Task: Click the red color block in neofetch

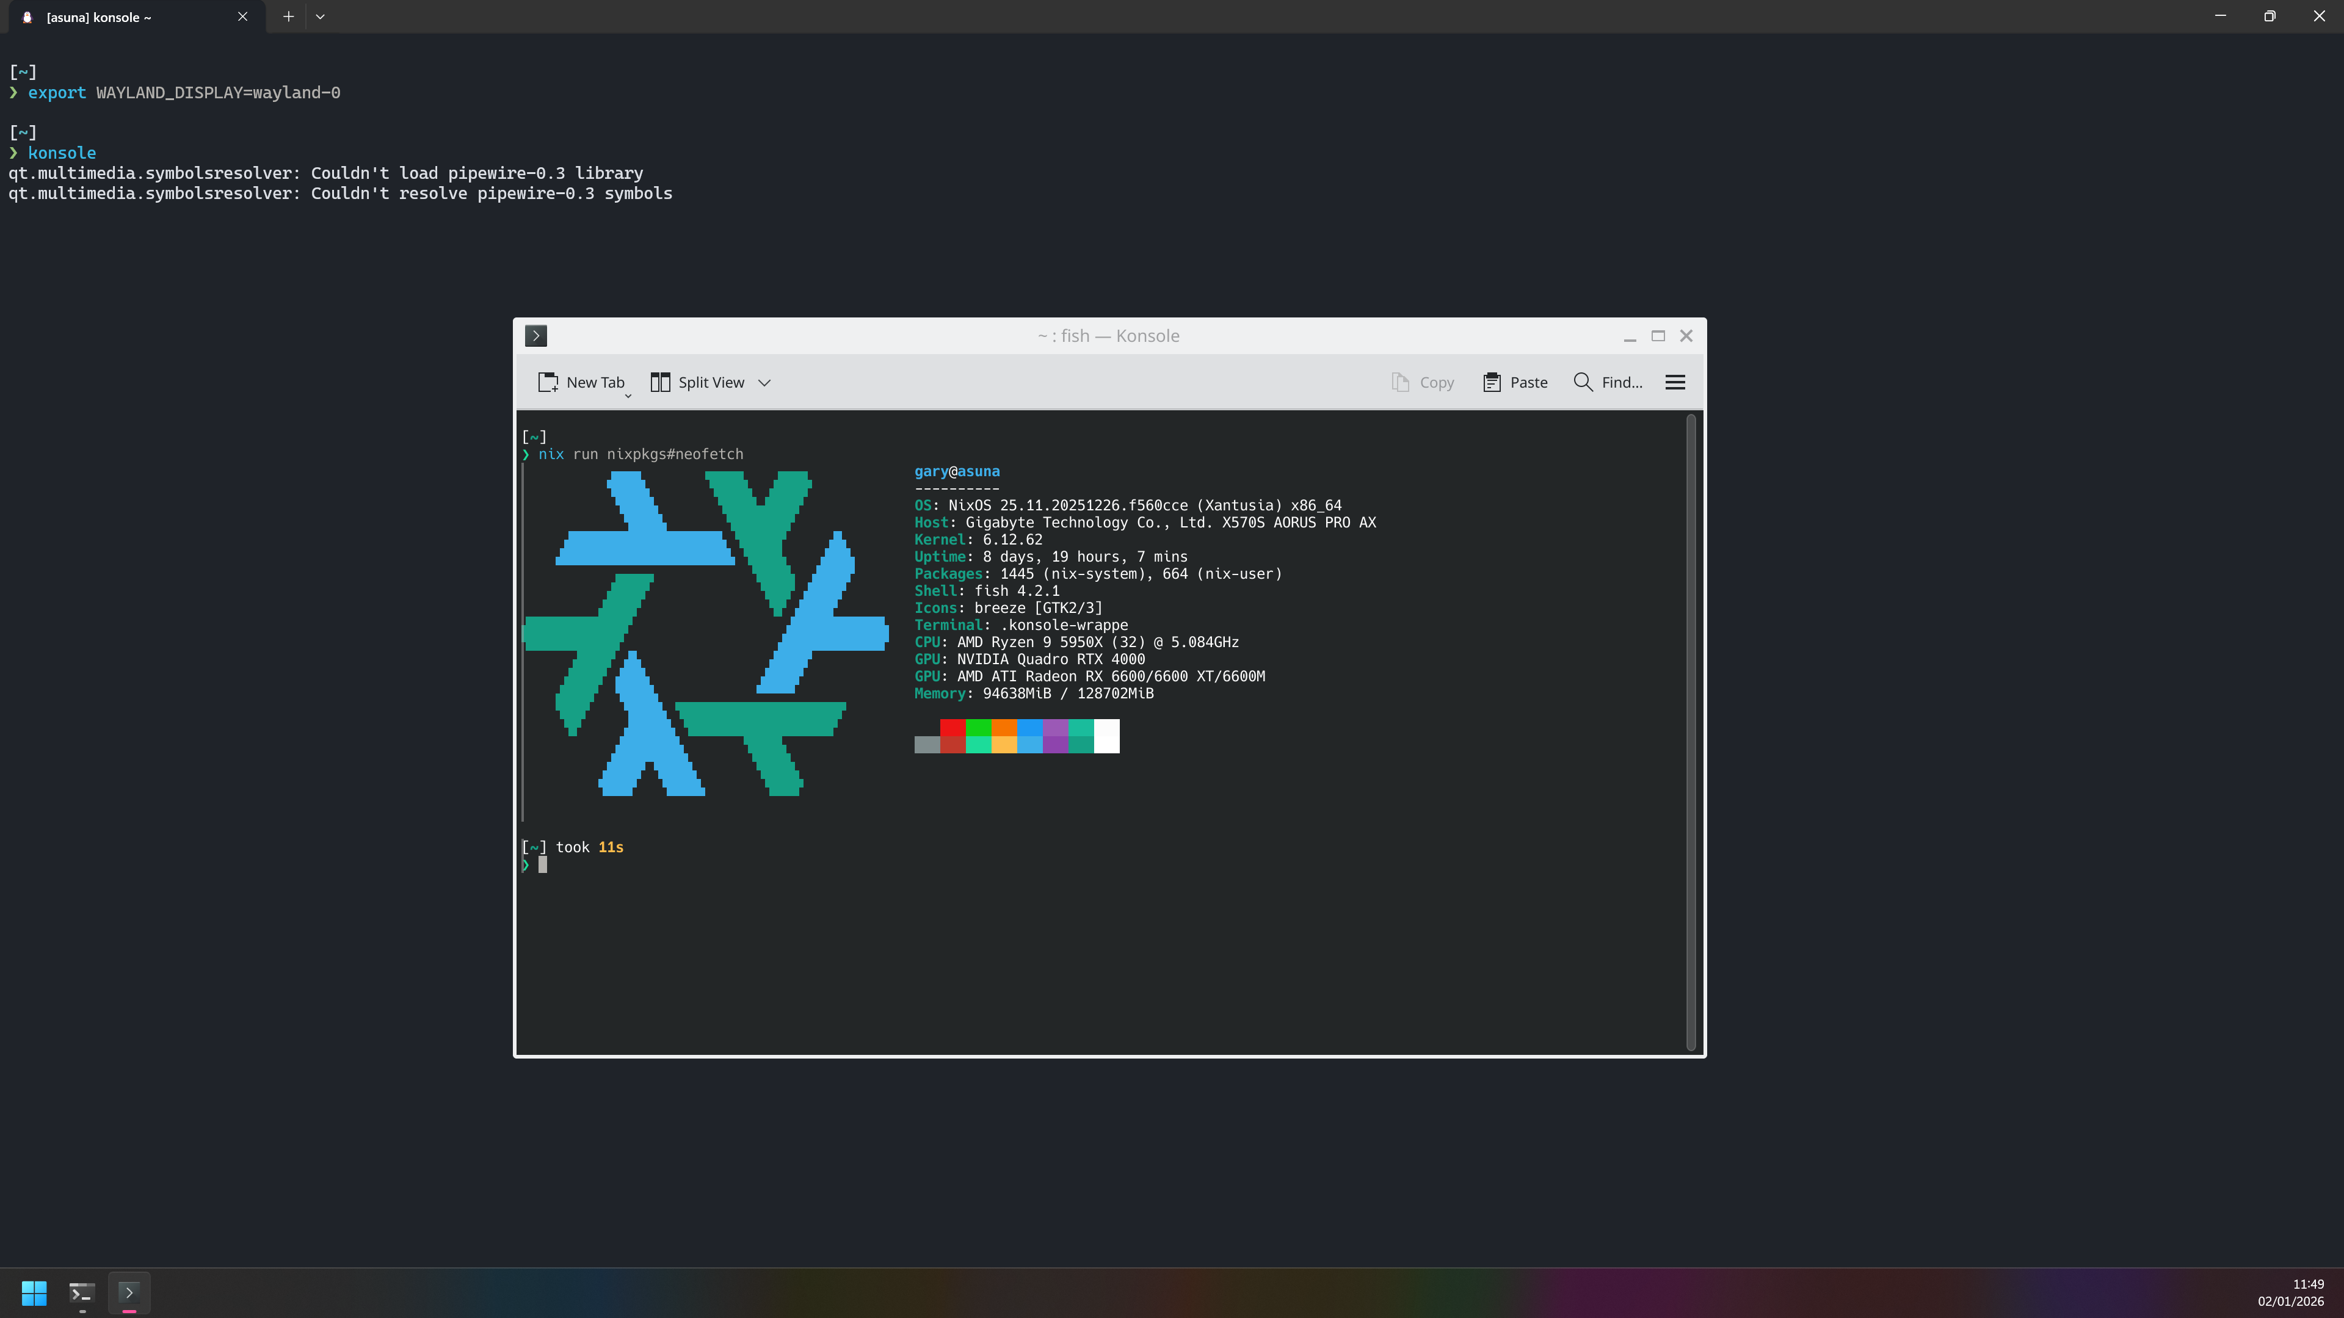Action: coord(952,728)
